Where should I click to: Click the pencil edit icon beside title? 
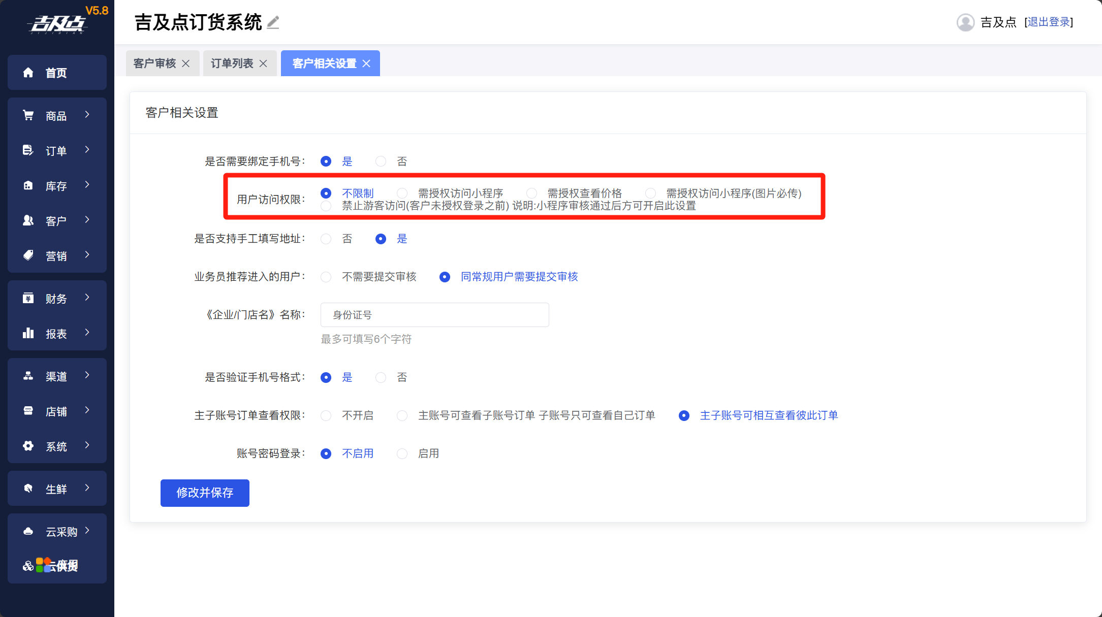click(x=273, y=22)
